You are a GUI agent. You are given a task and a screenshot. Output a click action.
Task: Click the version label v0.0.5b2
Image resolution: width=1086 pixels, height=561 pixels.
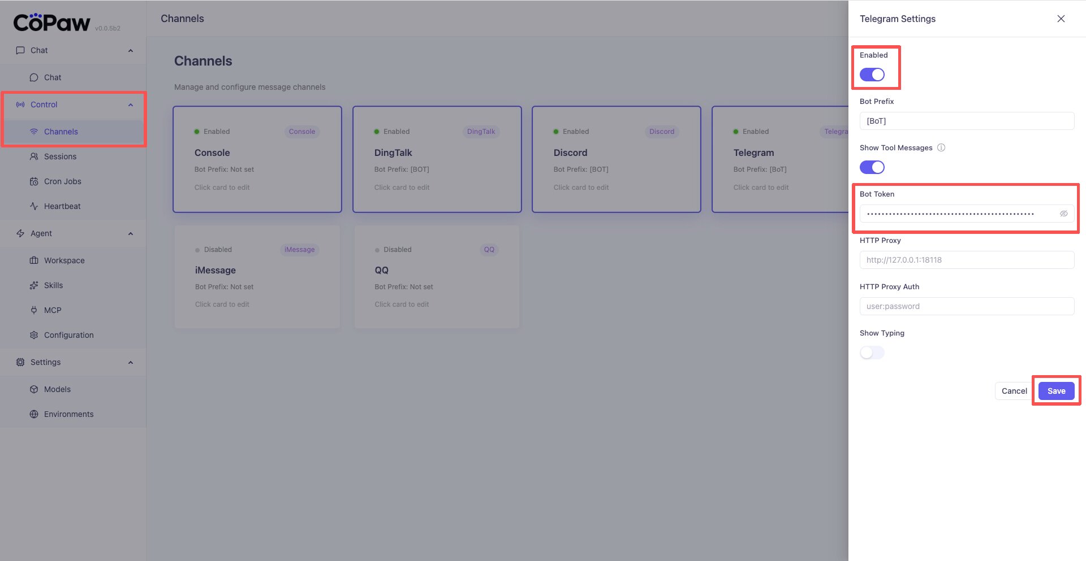pos(107,28)
